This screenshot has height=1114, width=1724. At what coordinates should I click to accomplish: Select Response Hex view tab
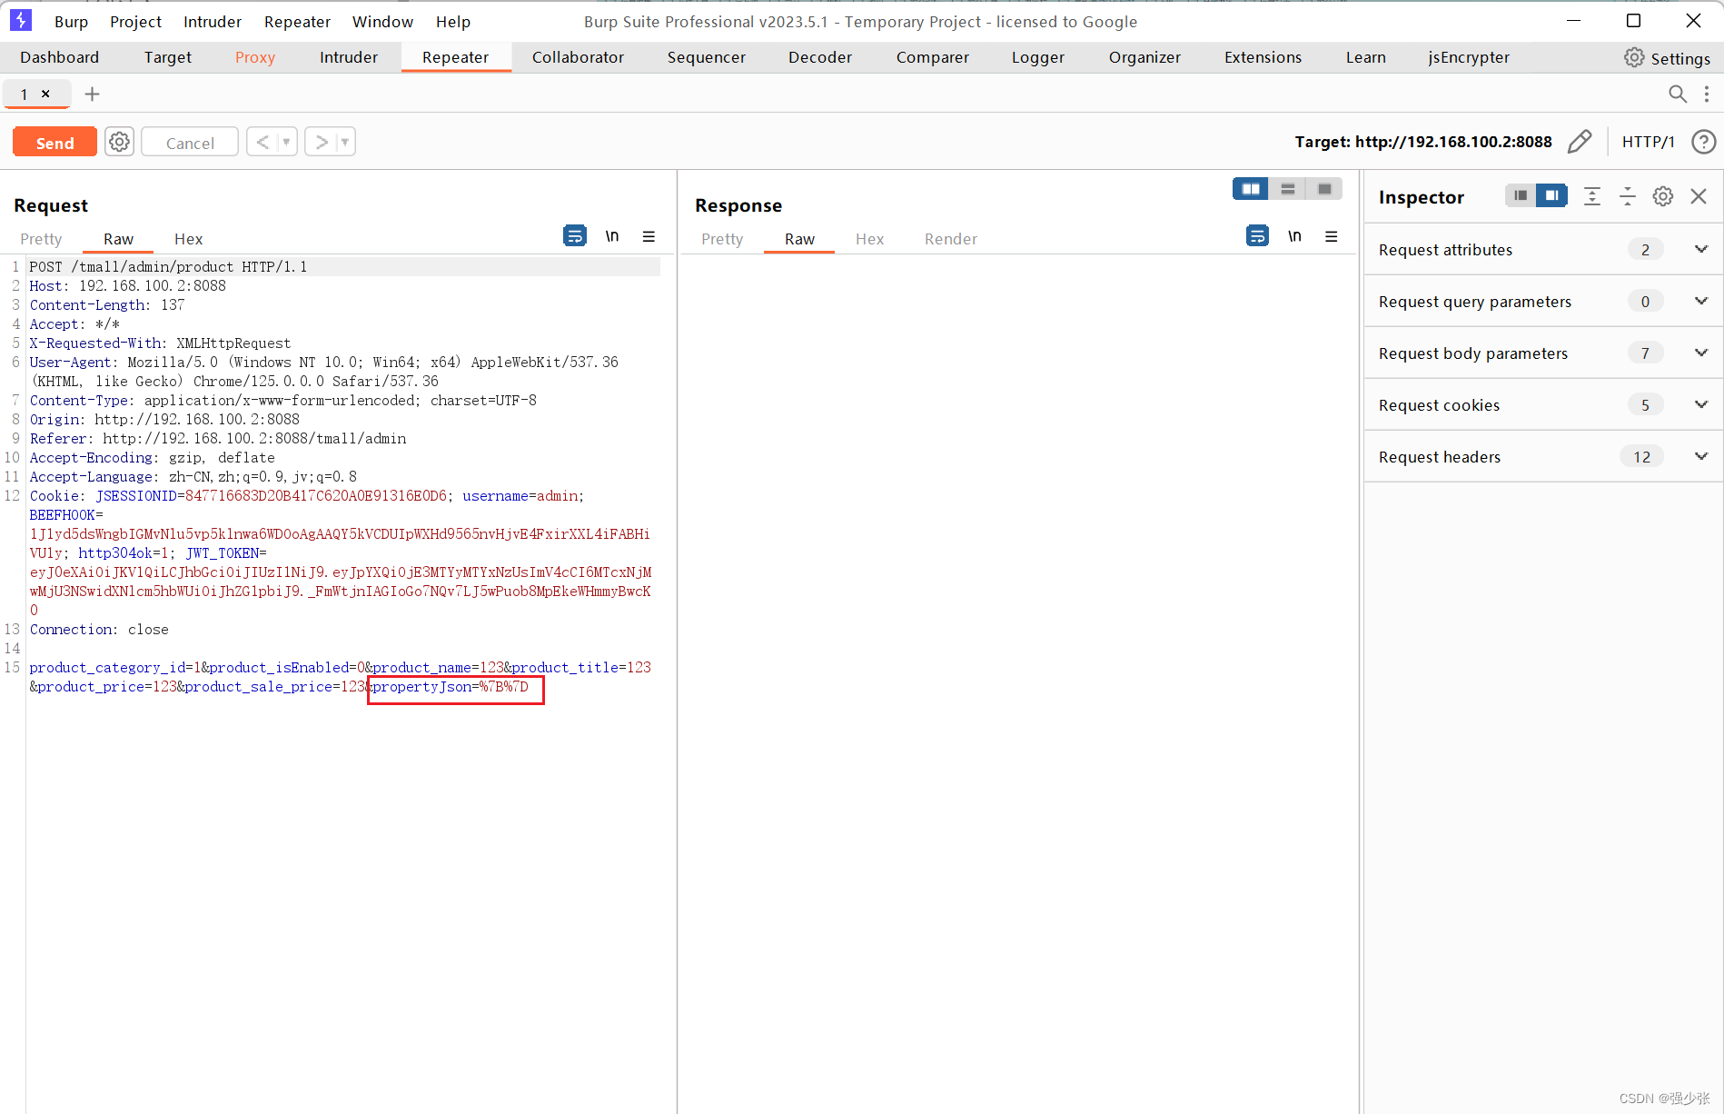(x=869, y=238)
